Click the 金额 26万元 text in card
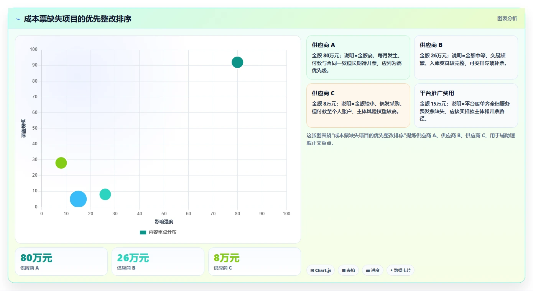This screenshot has height=291, width=533. click(433, 55)
